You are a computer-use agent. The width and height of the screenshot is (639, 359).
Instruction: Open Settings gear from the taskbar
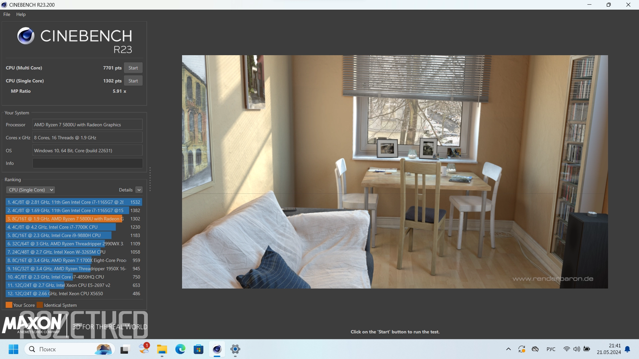[235, 349]
